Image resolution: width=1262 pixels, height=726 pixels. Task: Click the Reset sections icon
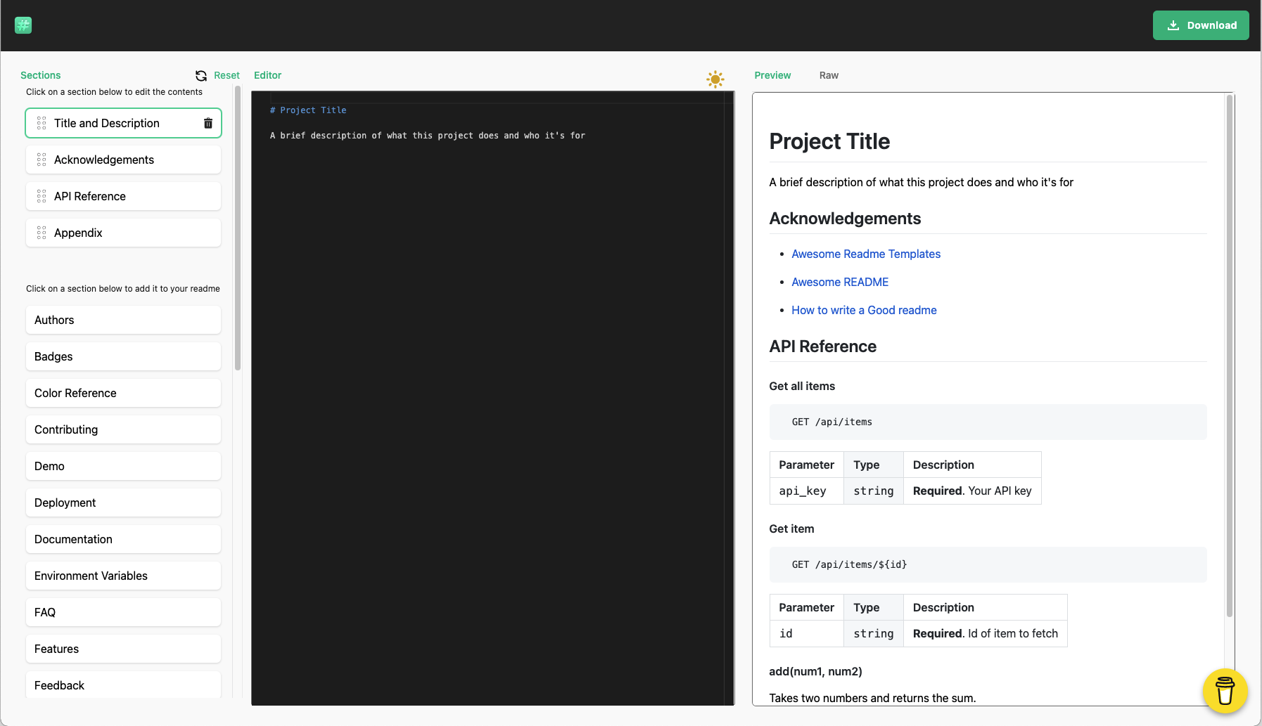pos(201,75)
